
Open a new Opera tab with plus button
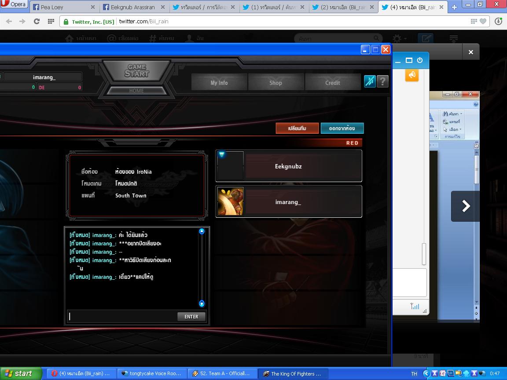(454, 7)
